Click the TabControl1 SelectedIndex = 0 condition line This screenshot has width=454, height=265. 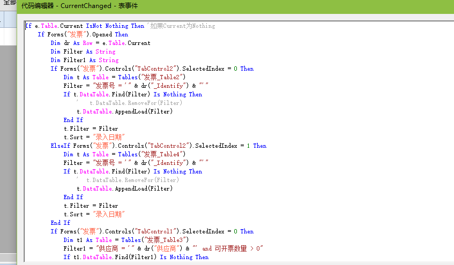click(x=152, y=231)
